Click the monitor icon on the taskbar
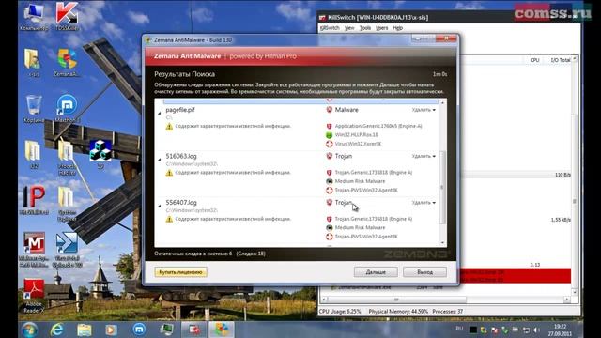The height and width of the screenshot is (338, 601). click(167, 330)
